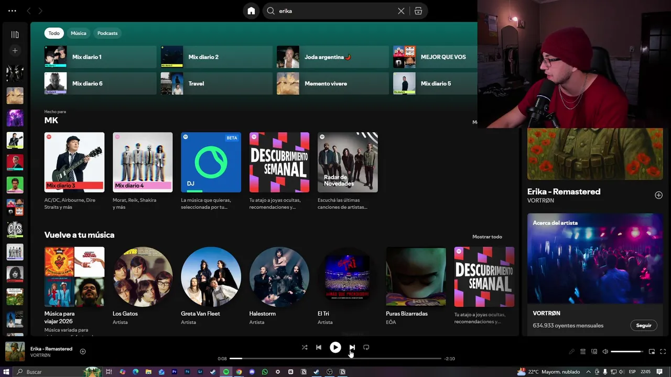Open Mix diario 5 shortcut
This screenshot has height=377, width=671.
(435, 84)
